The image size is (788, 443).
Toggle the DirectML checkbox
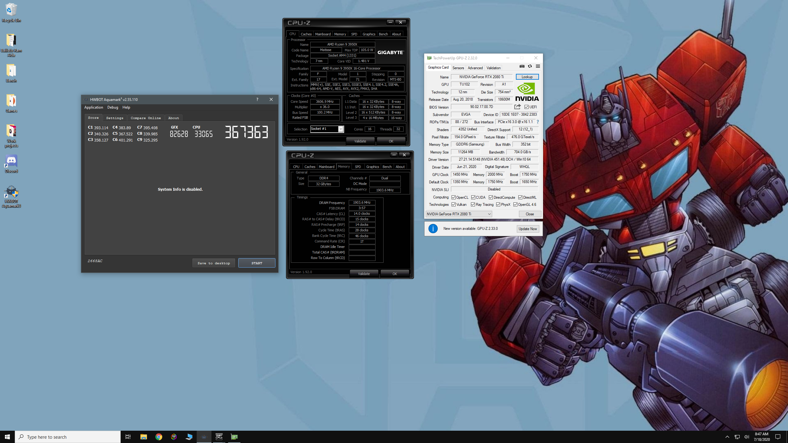520,198
